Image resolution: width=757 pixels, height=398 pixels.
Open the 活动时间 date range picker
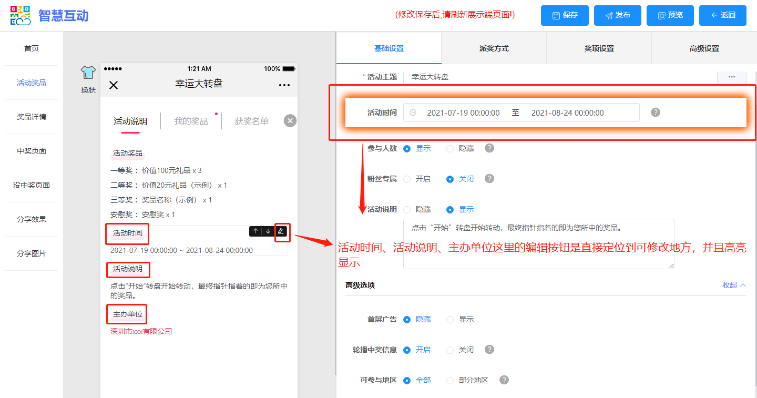520,113
